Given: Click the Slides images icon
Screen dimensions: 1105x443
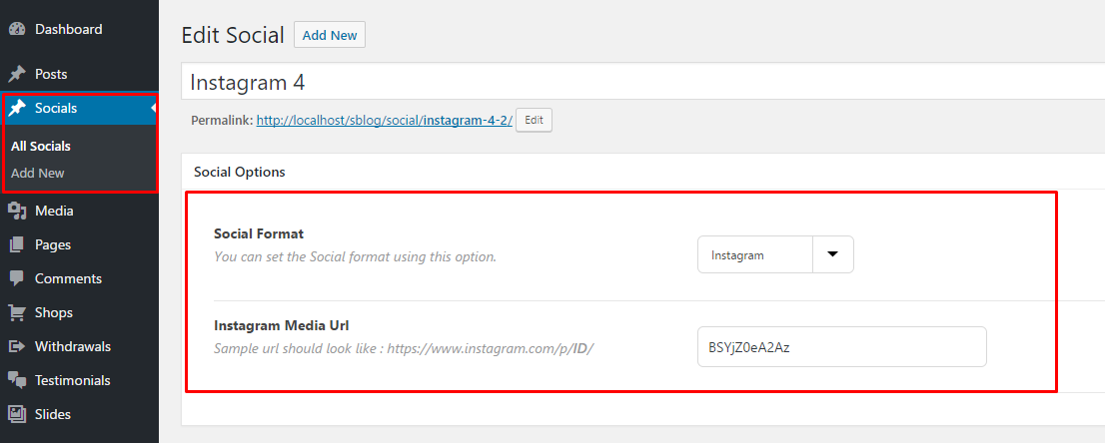Looking at the screenshot, I should click(17, 414).
